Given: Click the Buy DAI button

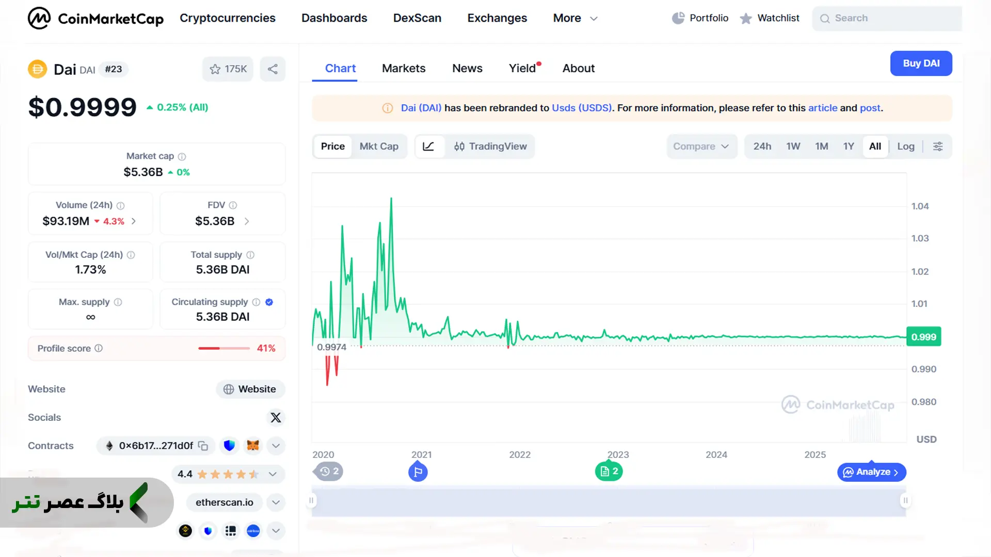Looking at the screenshot, I should click(x=921, y=63).
